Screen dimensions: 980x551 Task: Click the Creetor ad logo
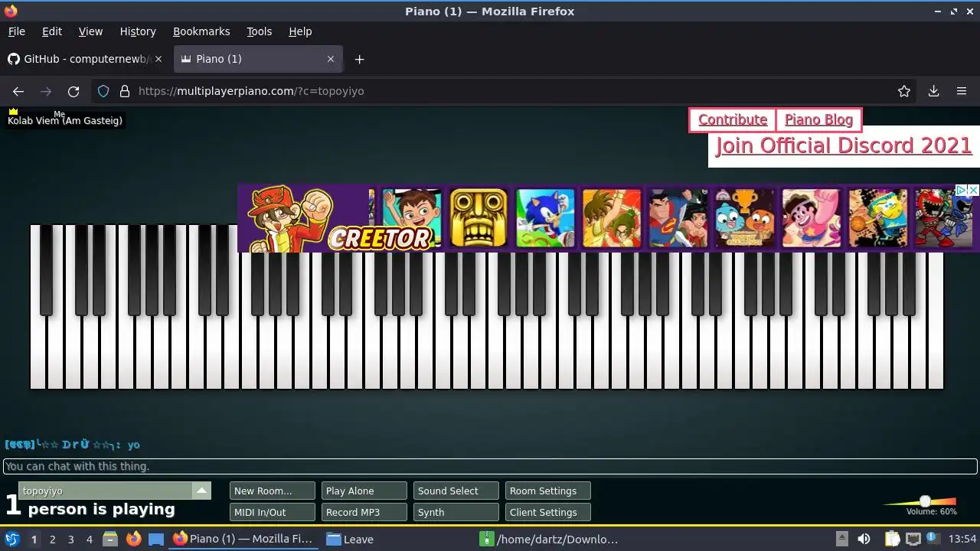(x=380, y=238)
